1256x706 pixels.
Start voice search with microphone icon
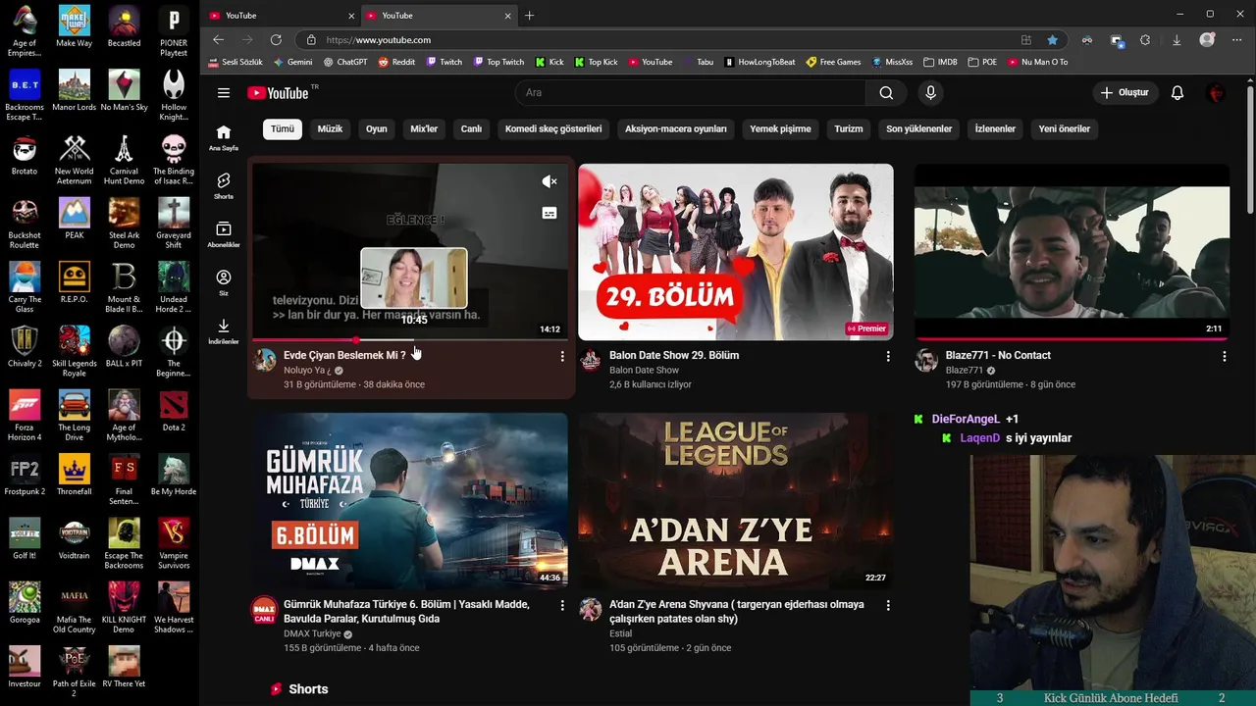point(930,93)
